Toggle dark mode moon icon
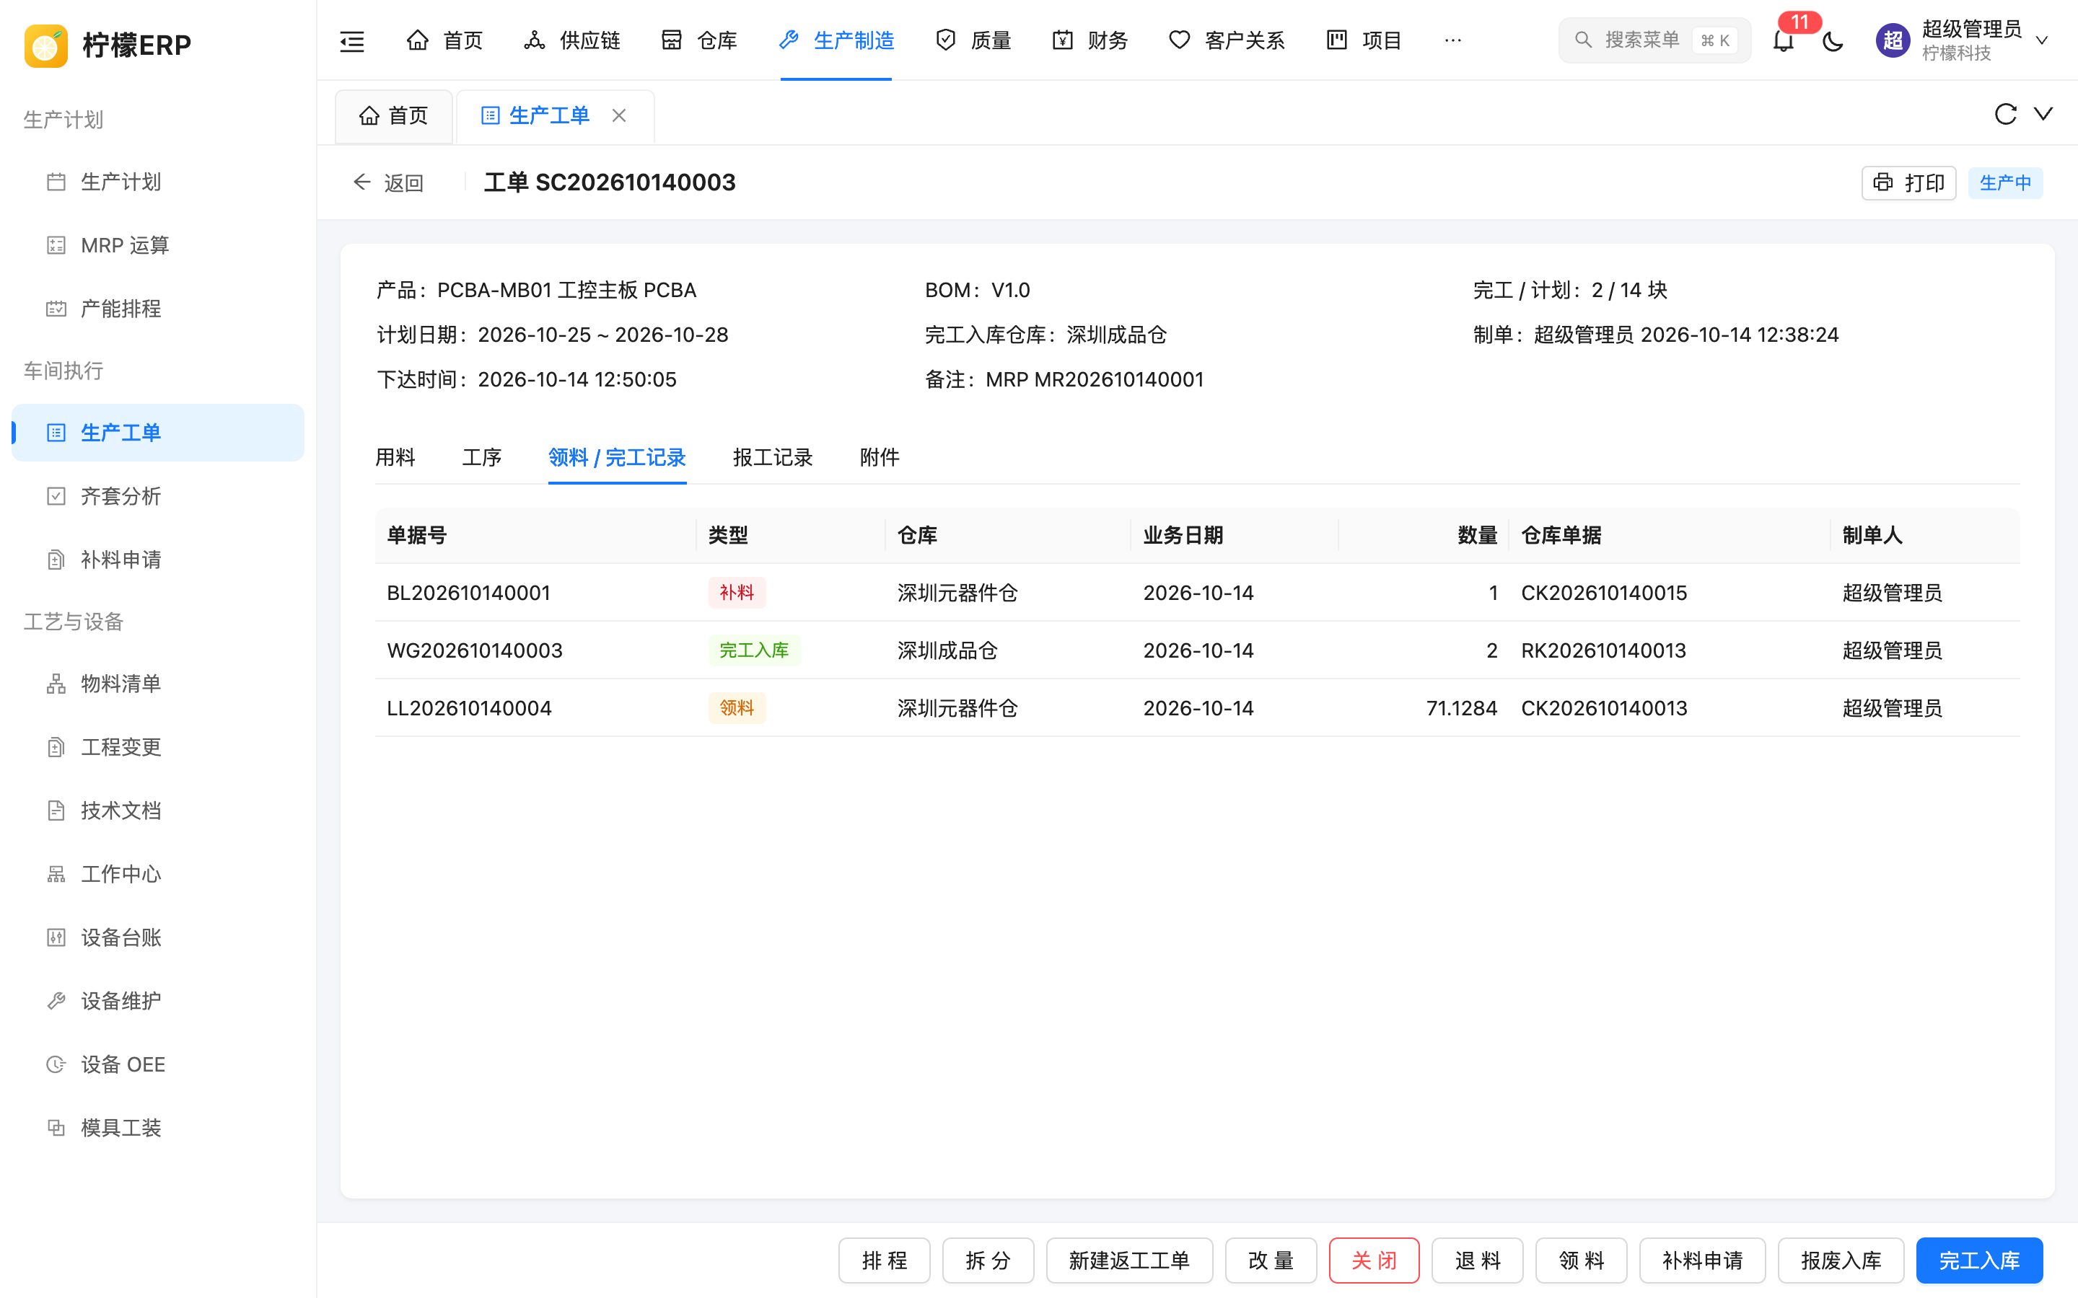 tap(1833, 40)
